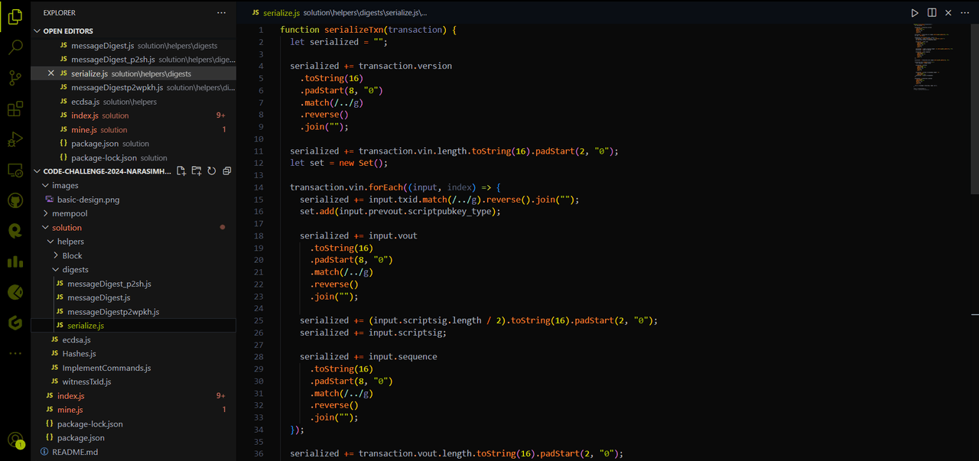
Task: Open index.js from Open Editors list
Action: (x=84, y=115)
